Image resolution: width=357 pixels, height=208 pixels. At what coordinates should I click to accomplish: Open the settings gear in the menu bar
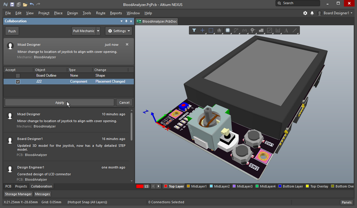pos(305,13)
